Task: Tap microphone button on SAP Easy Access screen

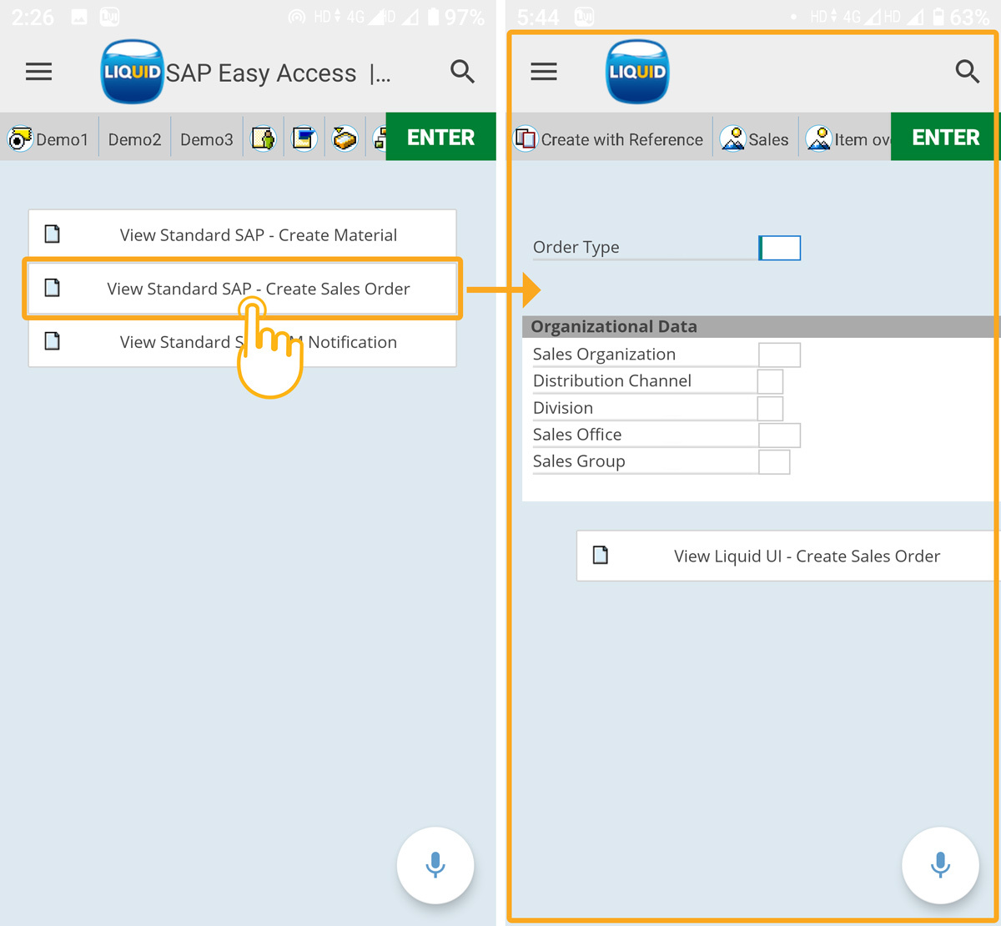Action: click(x=435, y=865)
